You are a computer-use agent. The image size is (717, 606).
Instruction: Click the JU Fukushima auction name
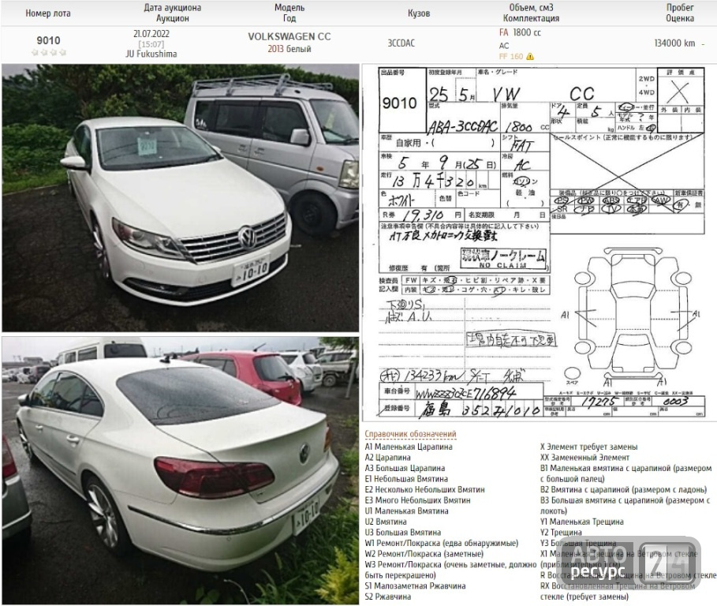[x=151, y=54]
